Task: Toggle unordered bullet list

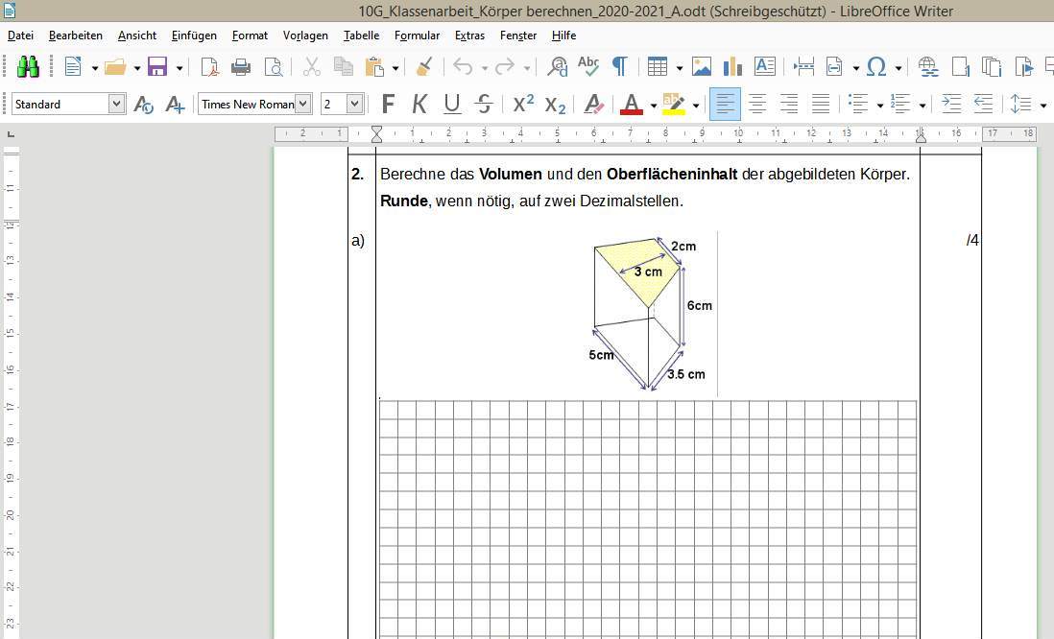Action: tap(858, 105)
